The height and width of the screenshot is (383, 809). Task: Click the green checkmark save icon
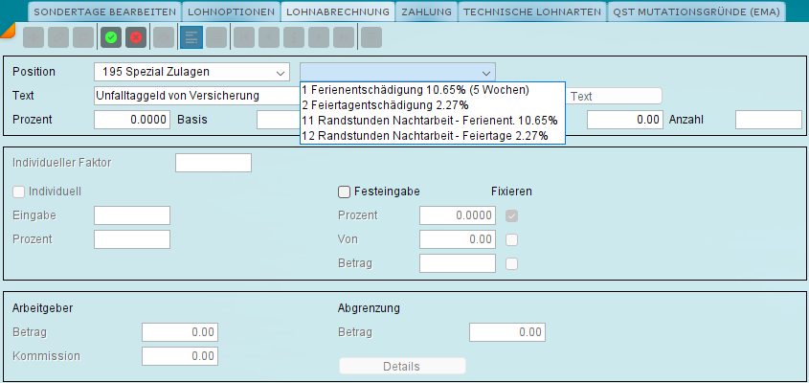pos(111,37)
